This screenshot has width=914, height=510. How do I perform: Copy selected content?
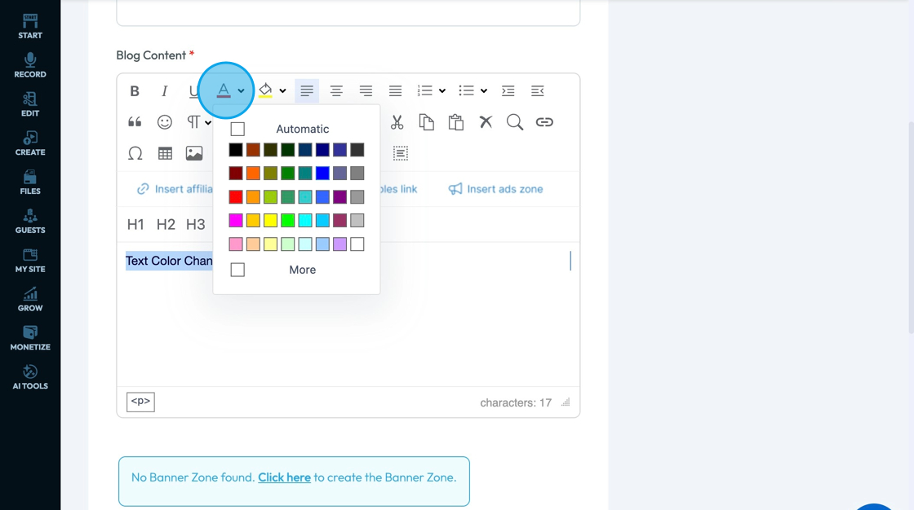point(427,122)
